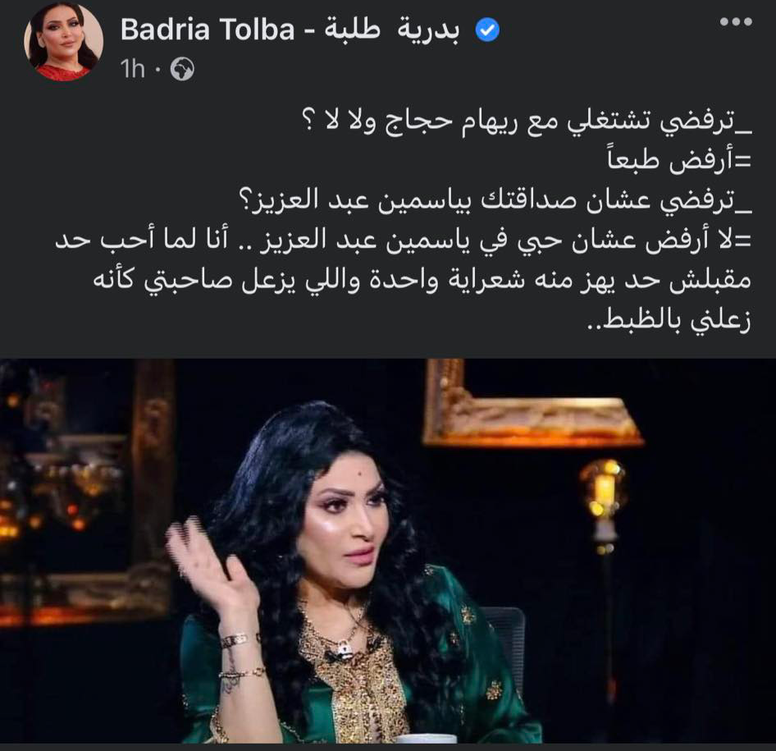Open the attached interview photo

(x=388, y=551)
